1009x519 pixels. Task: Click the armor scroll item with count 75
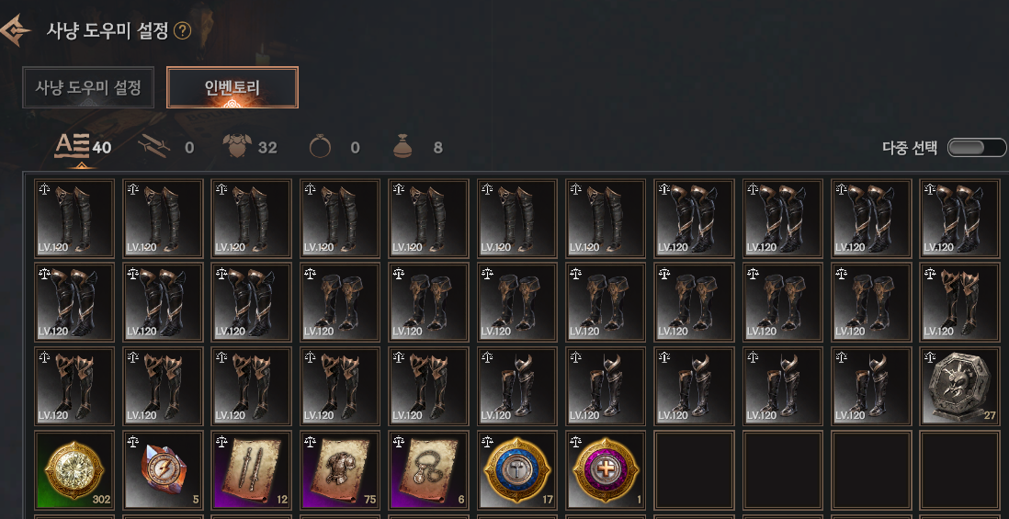[340, 470]
